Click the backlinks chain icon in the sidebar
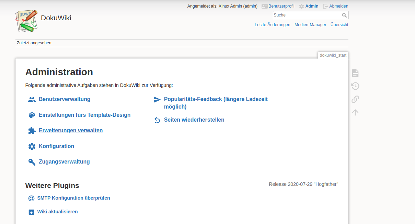Viewport: 415px width, 224px height. pyautogui.click(x=355, y=99)
